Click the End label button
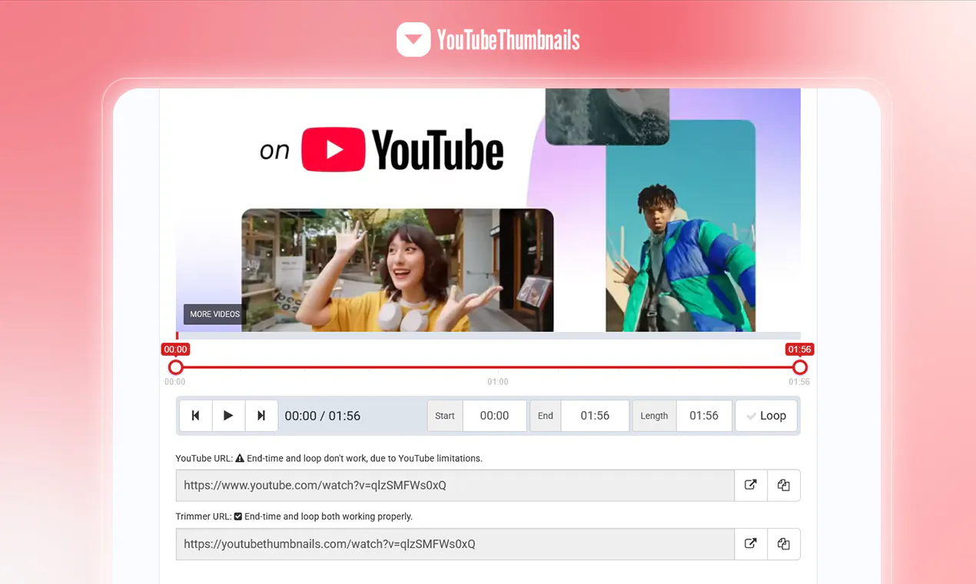The image size is (976, 584). coord(546,416)
